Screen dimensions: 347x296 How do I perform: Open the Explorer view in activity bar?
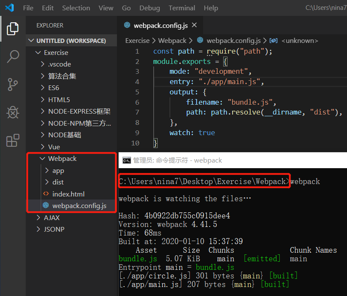(x=12, y=29)
